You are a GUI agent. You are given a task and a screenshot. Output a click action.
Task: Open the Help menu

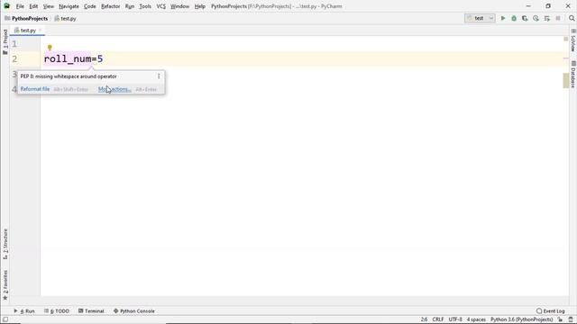click(x=200, y=6)
